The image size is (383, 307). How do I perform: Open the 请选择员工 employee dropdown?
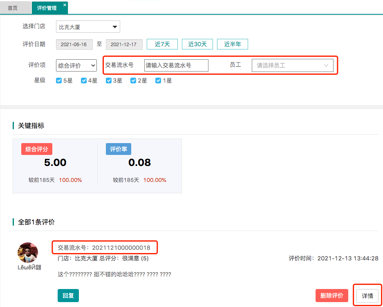(x=292, y=65)
